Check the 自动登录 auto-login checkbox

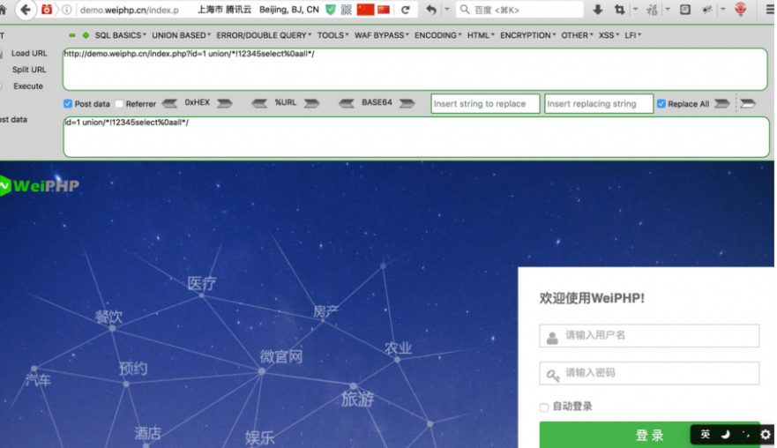point(544,407)
